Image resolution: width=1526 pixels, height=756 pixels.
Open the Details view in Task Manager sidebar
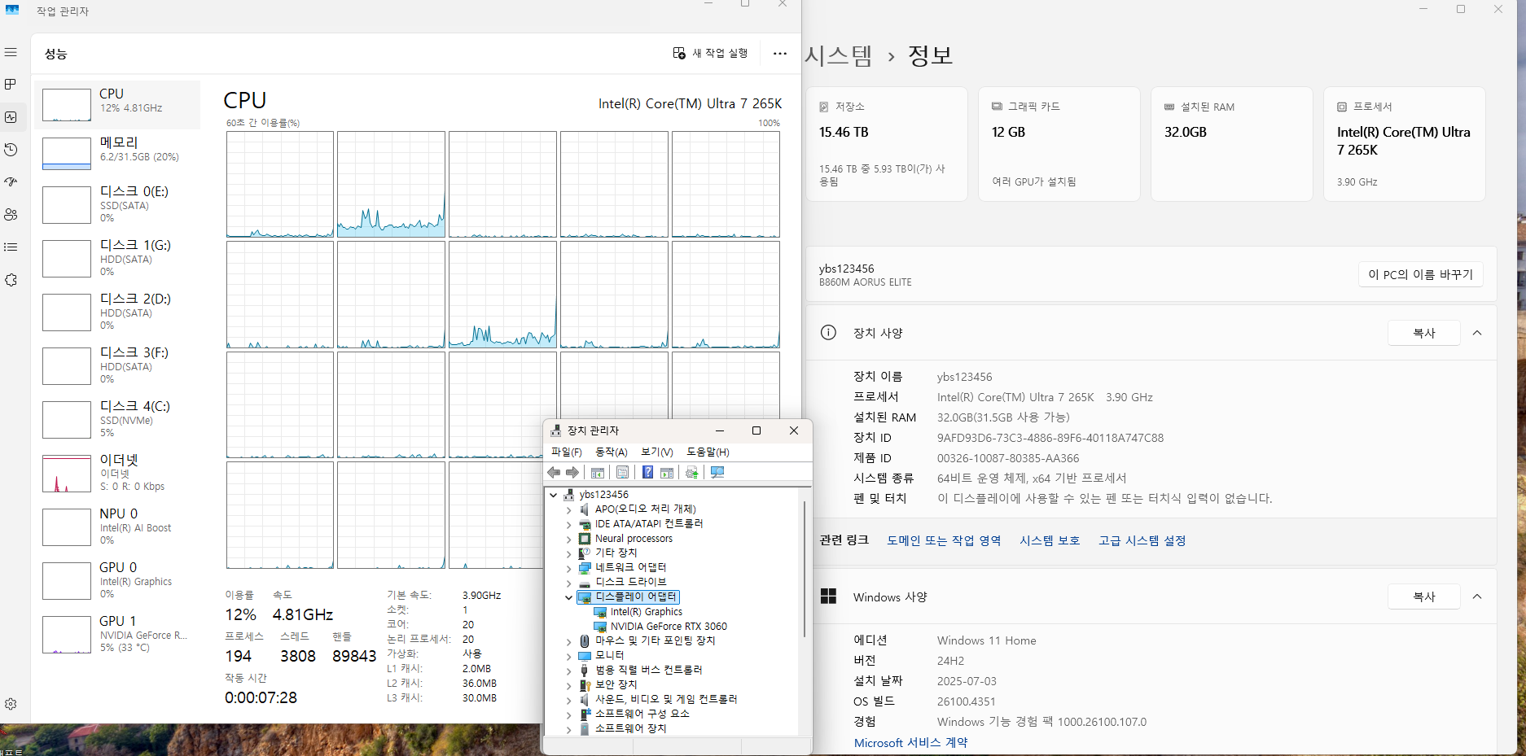tap(11, 247)
